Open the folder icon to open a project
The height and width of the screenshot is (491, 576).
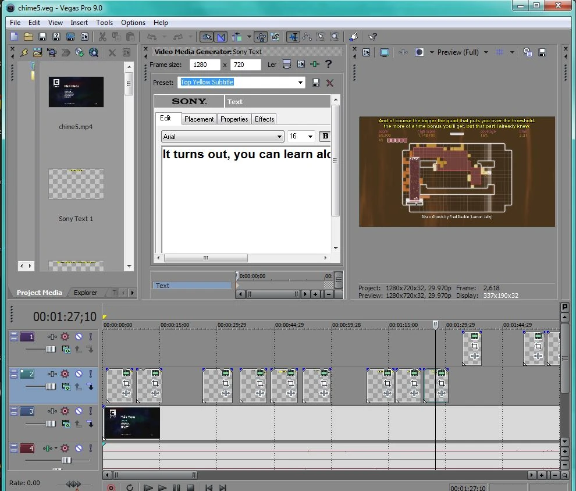(x=28, y=37)
